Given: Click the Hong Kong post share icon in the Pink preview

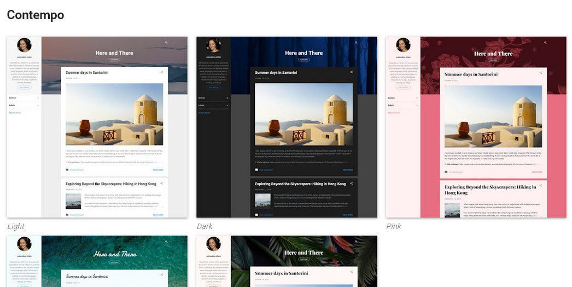Looking at the screenshot, I should (x=541, y=186).
